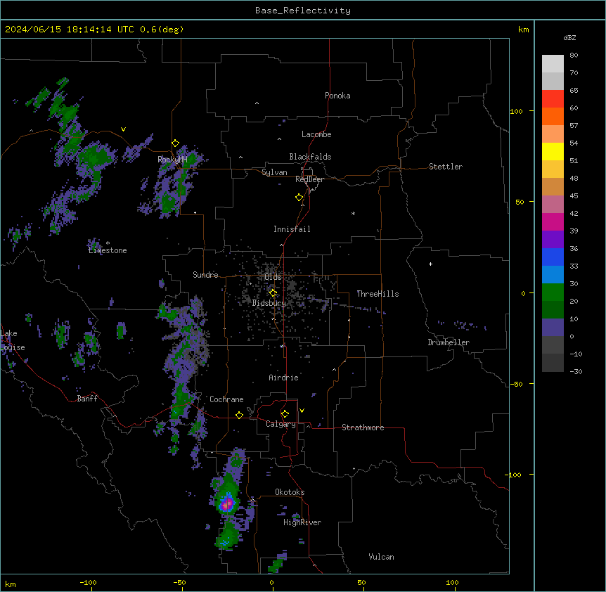Click the Sundre town label

tap(205, 275)
